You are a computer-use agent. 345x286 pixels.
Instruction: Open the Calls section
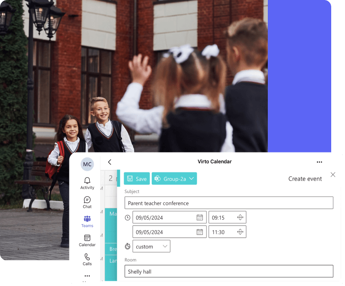click(88, 260)
